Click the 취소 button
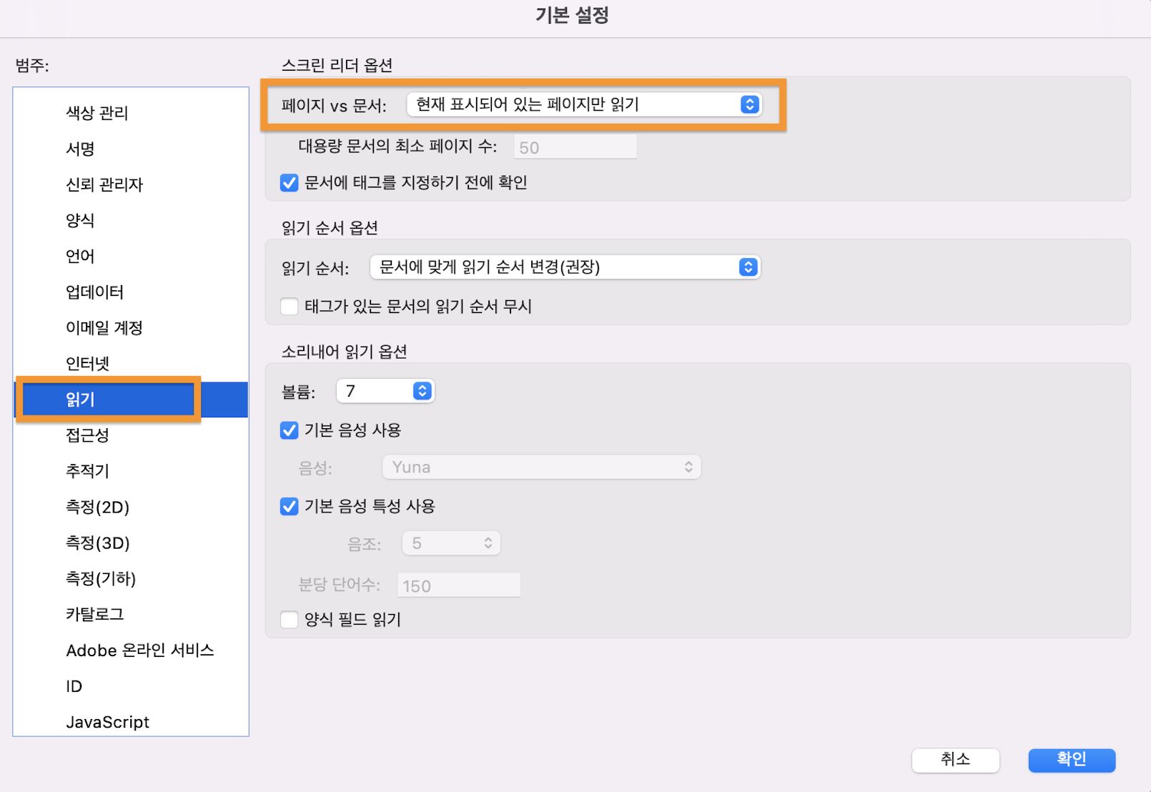 [956, 761]
